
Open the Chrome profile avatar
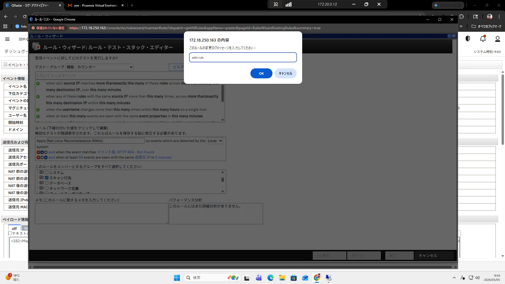pos(490,17)
